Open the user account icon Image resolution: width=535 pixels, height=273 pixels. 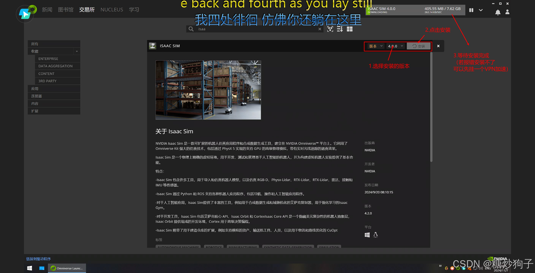(x=507, y=12)
